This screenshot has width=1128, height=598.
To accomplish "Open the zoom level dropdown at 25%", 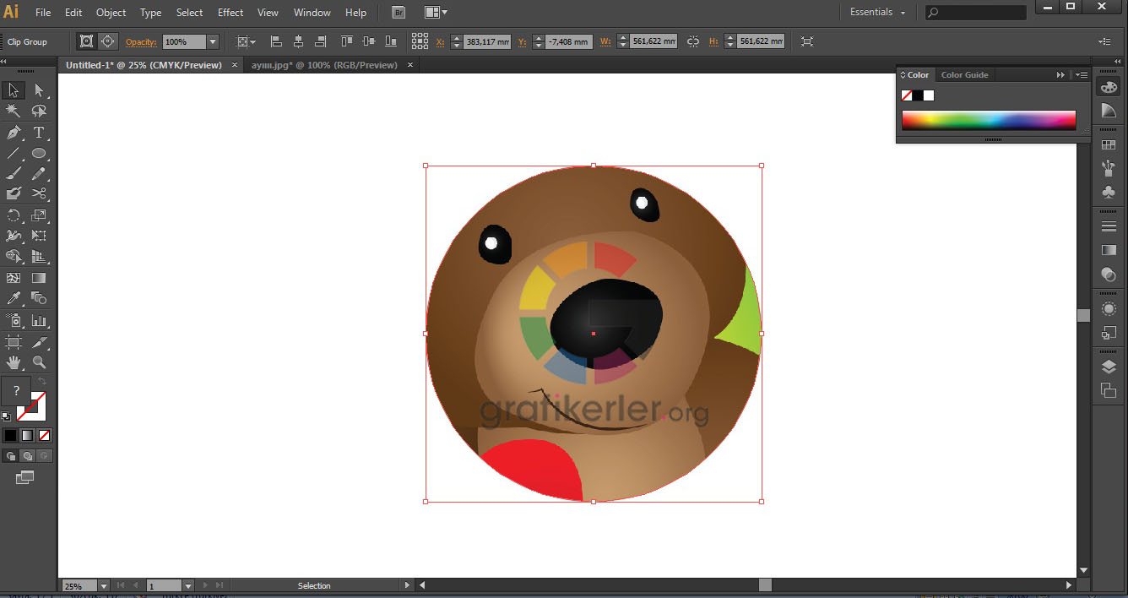I will [x=104, y=585].
